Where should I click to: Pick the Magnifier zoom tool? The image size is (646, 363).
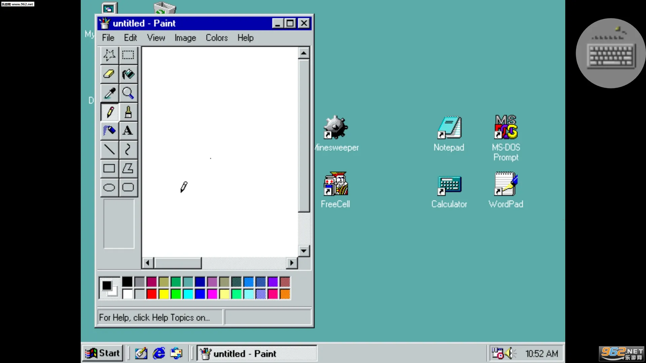[x=128, y=93]
